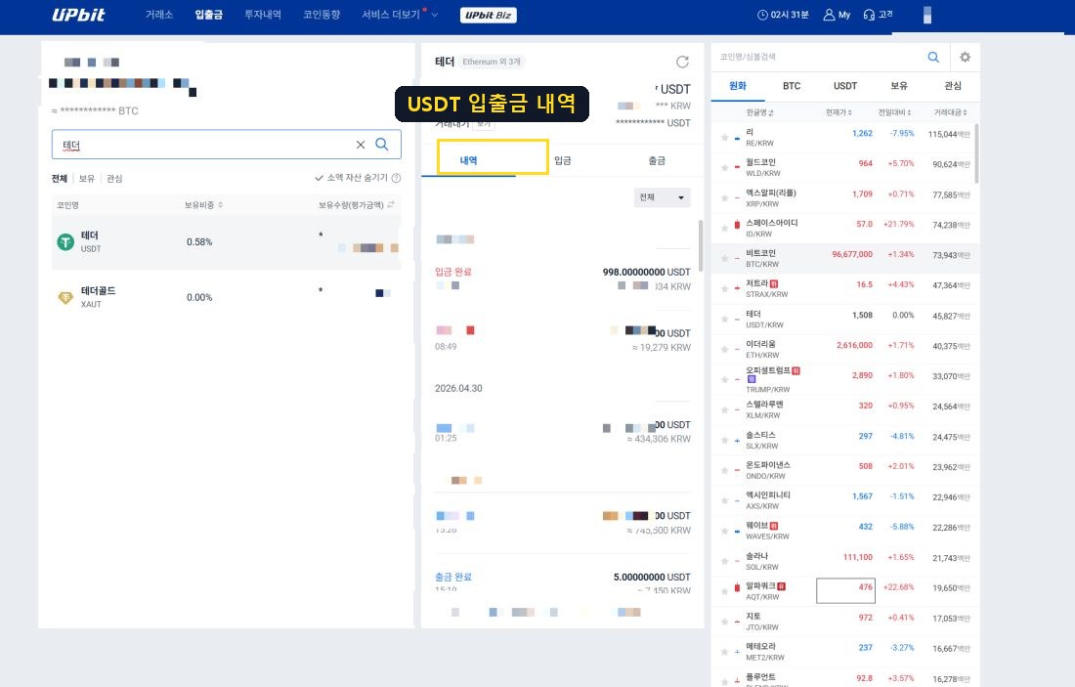The height and width of the screenshot is (687, 1075).
Task: Open 출금 완료 5 USDT record
Action: 562,582
